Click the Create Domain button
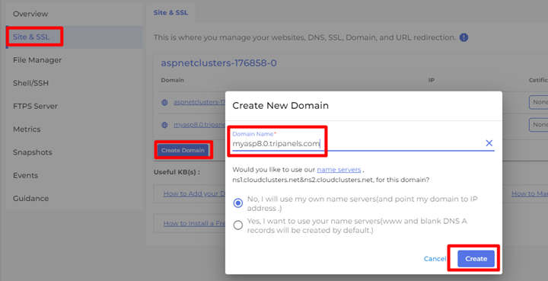The height and width of the screenshot is (281, 548). click(183, 150)
